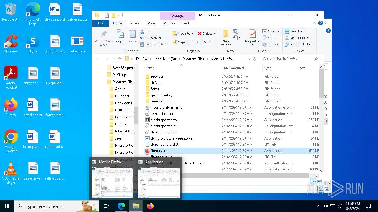Click the Edit ribbon command
Viewport: 378px width, 212px height.
pyautogui.click(x=268, y=38)
